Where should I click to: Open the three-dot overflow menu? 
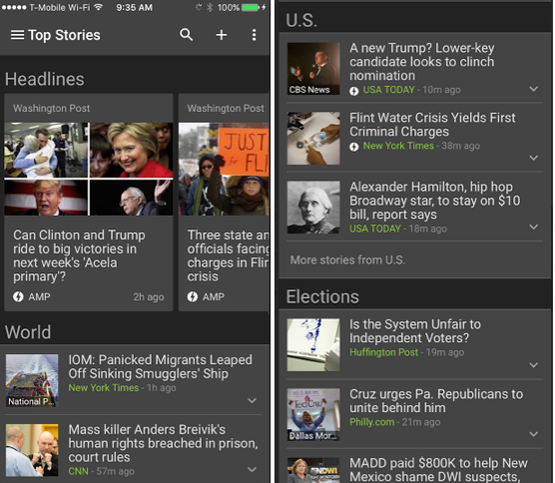click(x=255, y=35)
